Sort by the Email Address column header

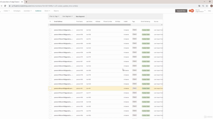coord(58,21)
